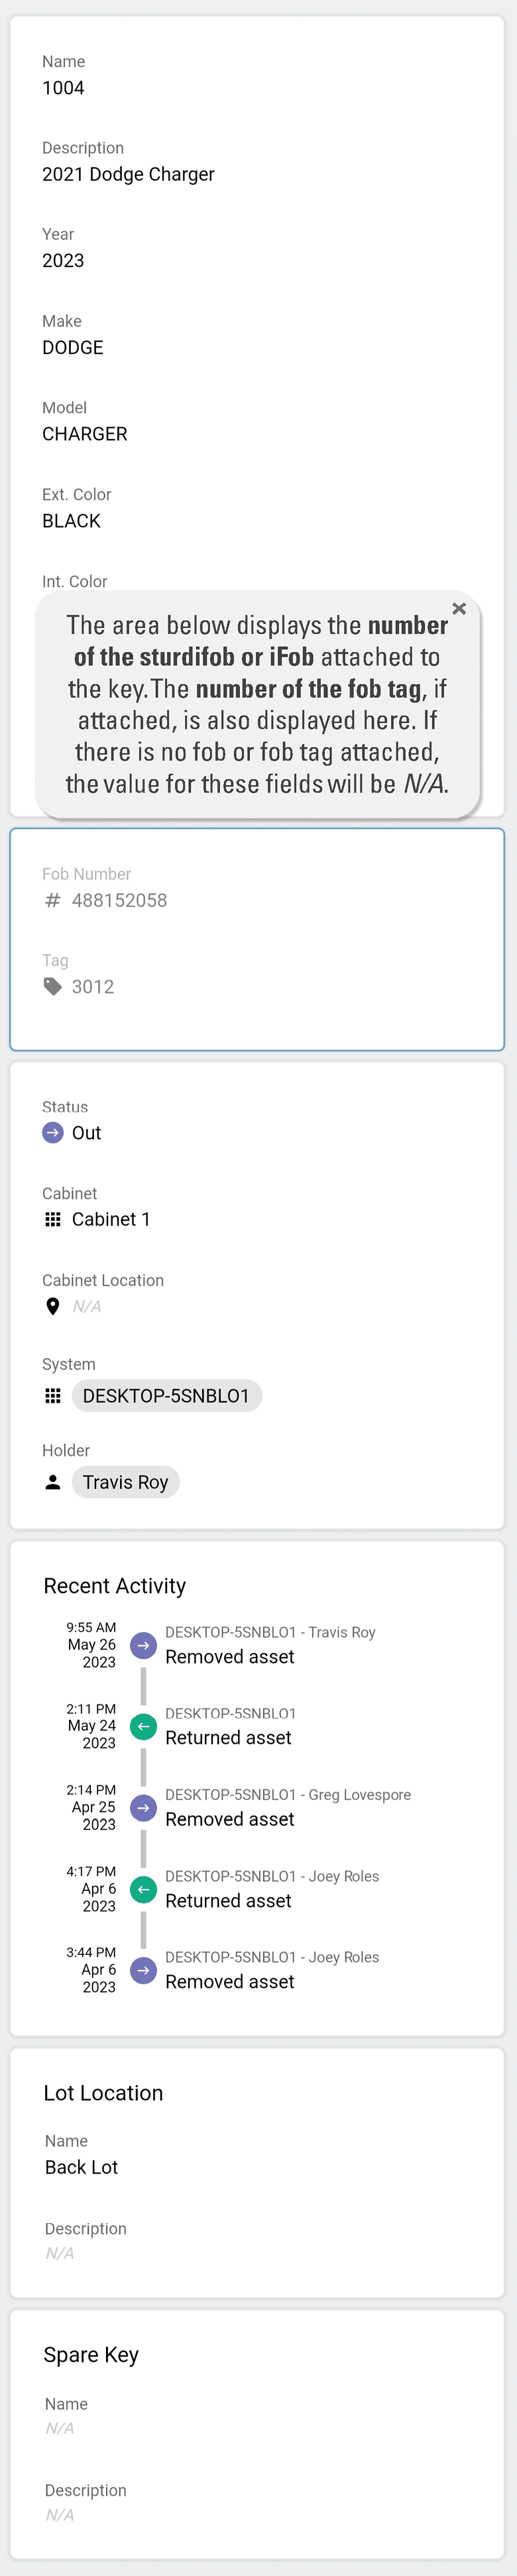Click the Holder person icon
This screenshot has height=2576, width=517.
(x=53, y=1482)
